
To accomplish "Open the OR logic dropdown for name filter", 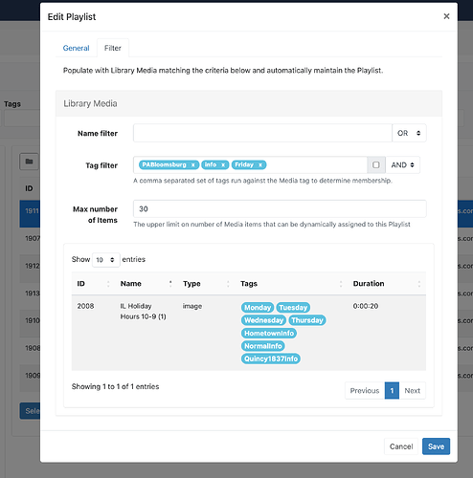I will (409, 133).
